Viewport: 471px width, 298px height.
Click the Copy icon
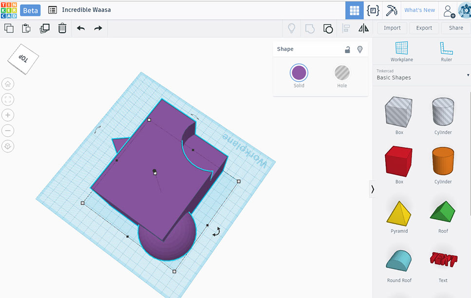click(9, 28)
